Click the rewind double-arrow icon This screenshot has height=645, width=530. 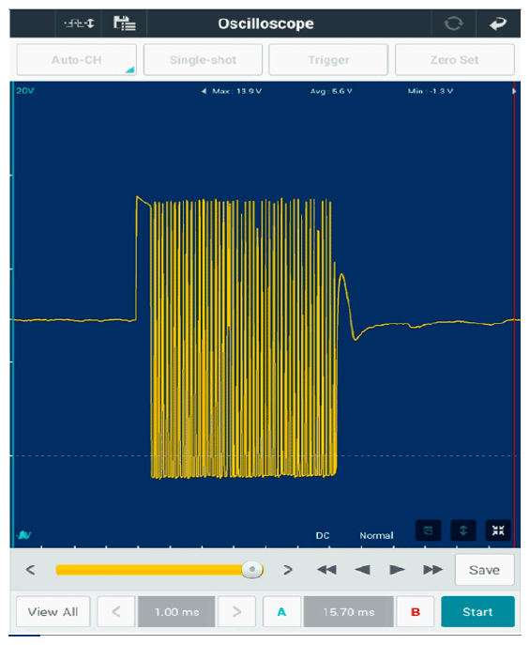[327, 570]
